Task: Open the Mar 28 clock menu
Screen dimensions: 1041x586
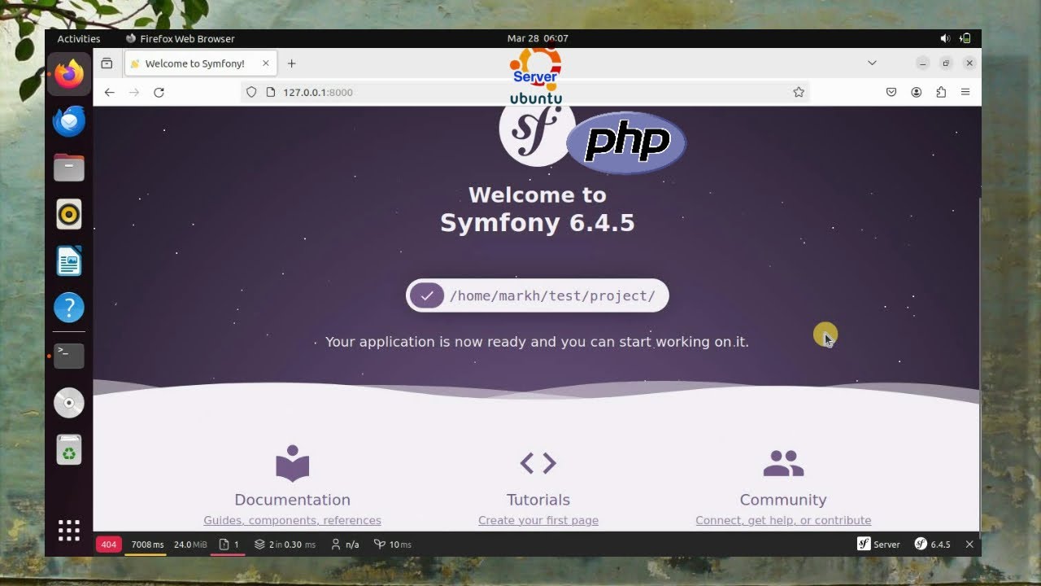Action: pyautogui.click(x=538, y=38)
